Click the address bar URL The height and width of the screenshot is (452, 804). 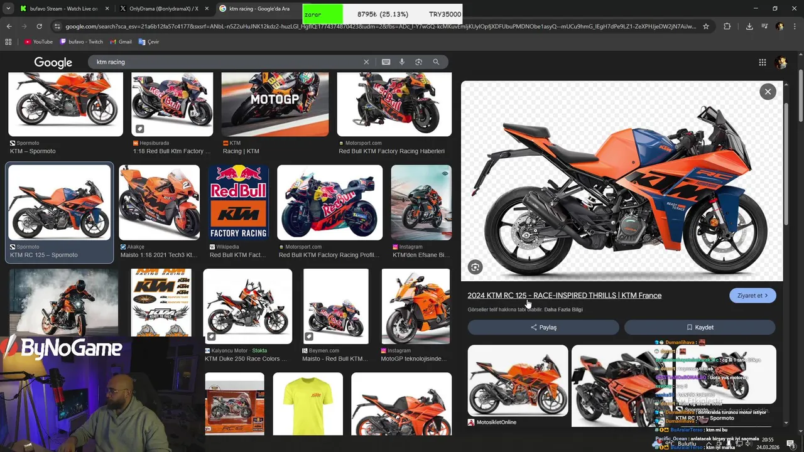pyautogui.click(x=381, y=26)
